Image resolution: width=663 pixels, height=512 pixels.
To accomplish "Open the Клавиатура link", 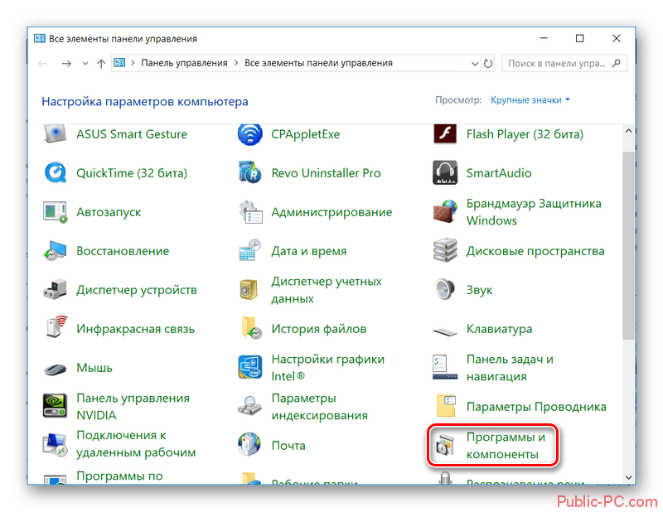I will (499, 329).
